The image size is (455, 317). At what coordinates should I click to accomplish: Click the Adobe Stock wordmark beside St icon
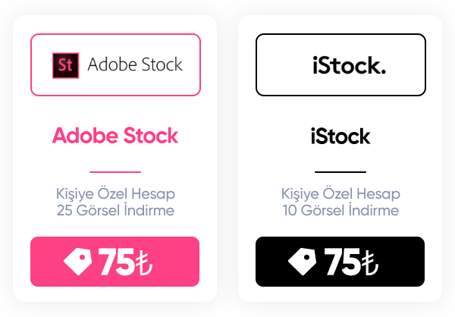(x=135, y=64)
